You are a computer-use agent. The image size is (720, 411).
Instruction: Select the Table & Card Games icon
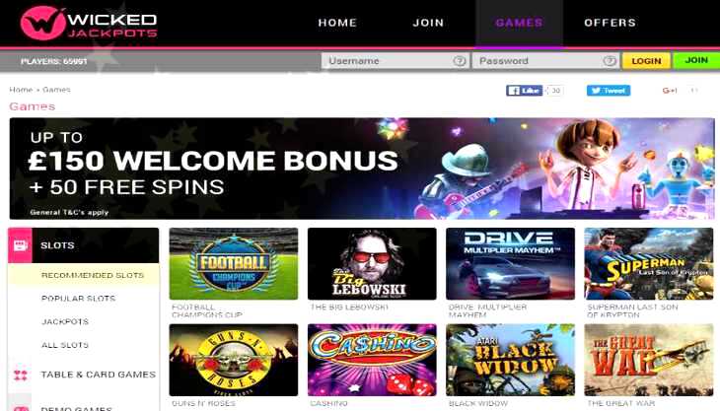20,376
